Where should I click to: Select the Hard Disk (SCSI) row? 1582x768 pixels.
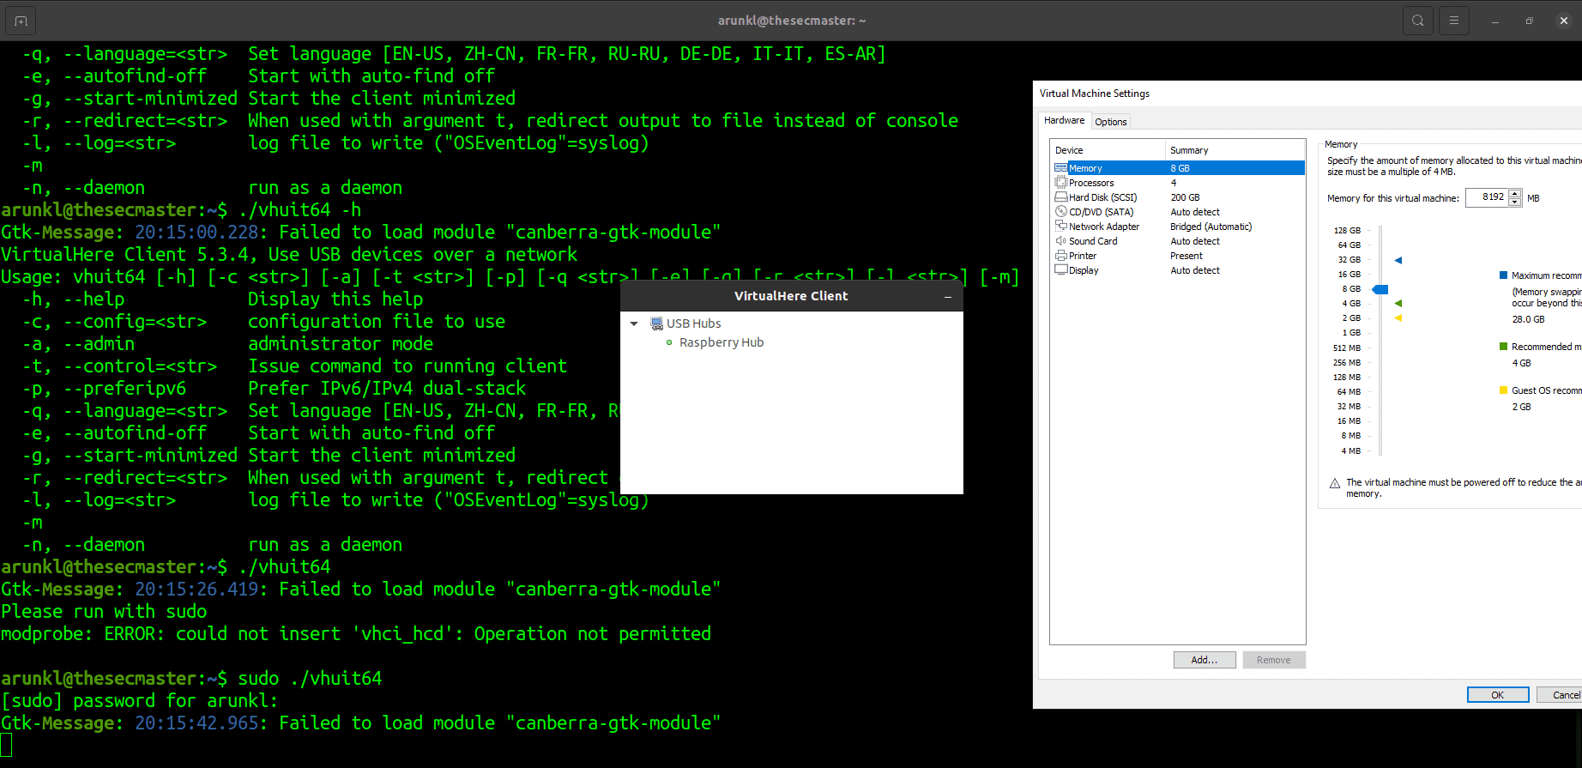coord(1178,197)
